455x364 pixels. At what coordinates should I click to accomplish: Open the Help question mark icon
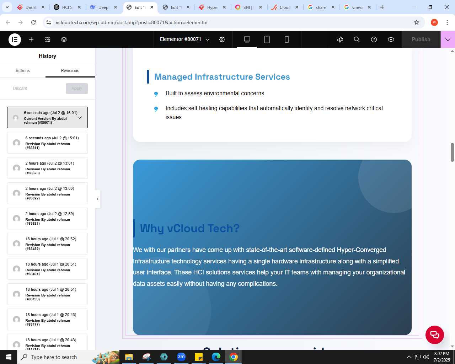[374, 39]
